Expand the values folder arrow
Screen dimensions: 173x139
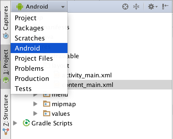pyautogui.click(x=36, y=113)
